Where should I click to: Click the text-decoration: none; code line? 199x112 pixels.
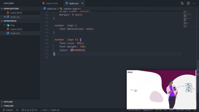pyautogui.click(x=76, y=29)
